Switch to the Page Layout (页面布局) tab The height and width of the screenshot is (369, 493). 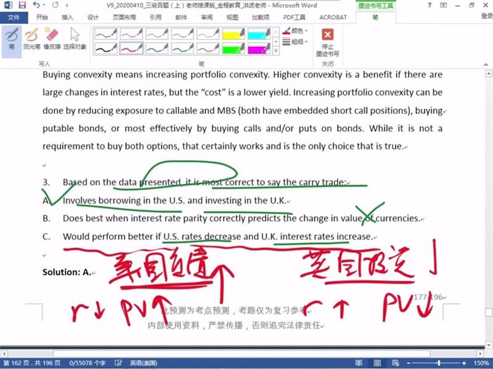pos(124,17)
